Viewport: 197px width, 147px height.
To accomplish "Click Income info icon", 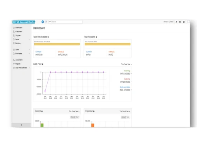I will click(x=42, y=111).
